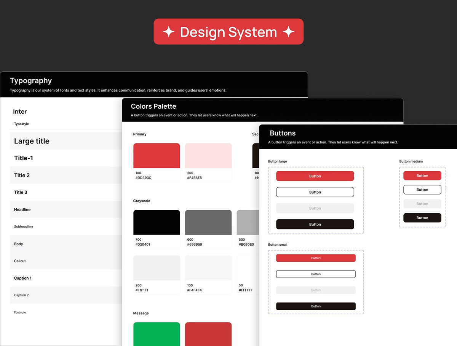Click the Colors Palette panel heading
Viewport: 457px width, 346px height.
pos(153,106)
